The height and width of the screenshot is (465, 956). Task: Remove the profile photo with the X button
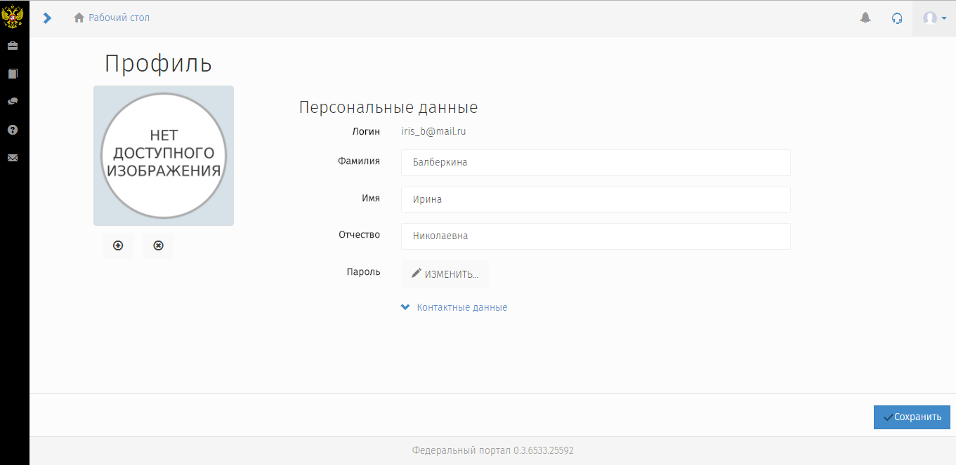[158, 245]
